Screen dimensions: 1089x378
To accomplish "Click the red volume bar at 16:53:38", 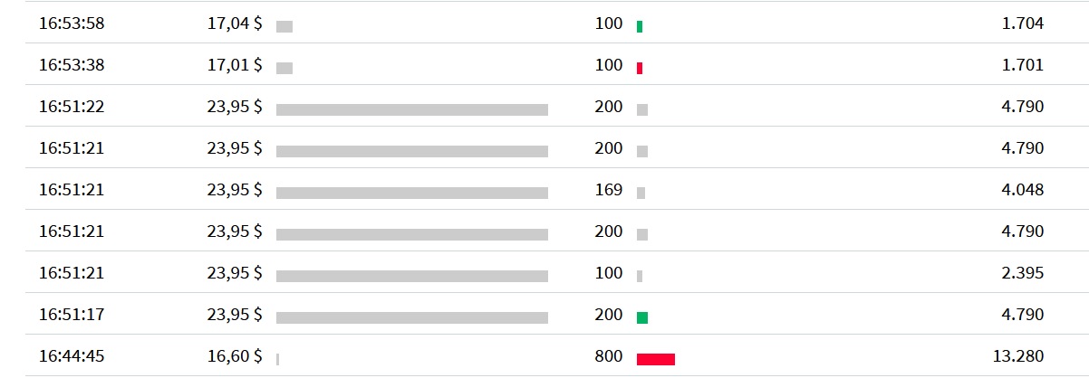I will (640, 68).
